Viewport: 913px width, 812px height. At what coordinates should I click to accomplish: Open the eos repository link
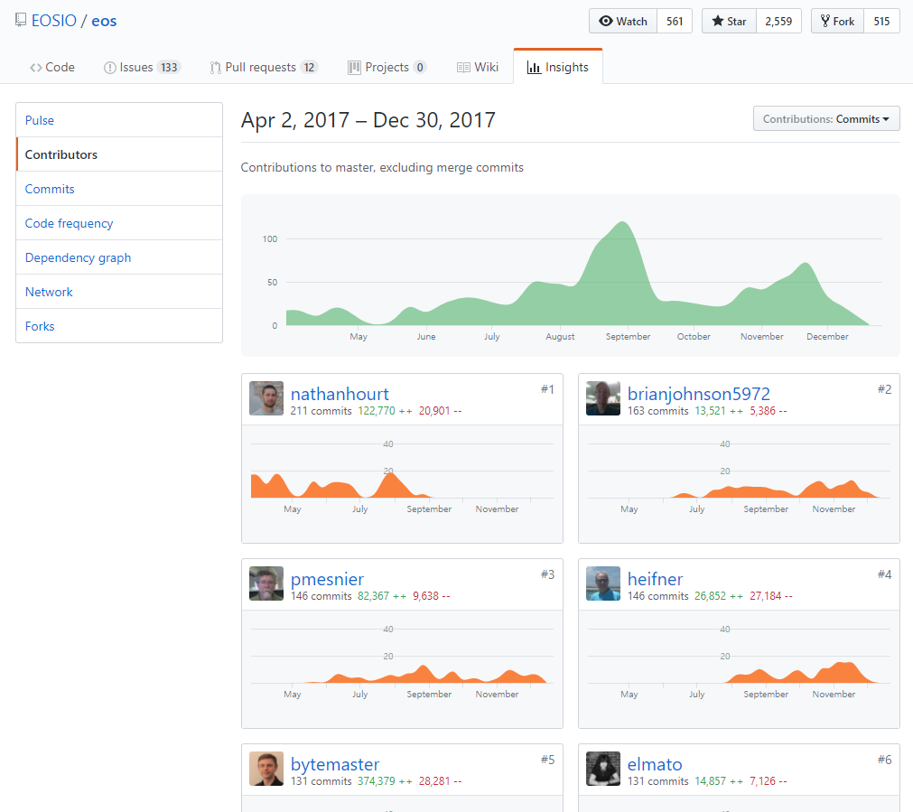[x=104, y=21]
